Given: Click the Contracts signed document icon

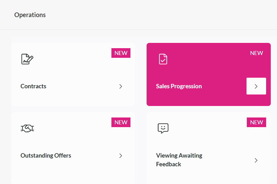Looking at the screenshot, I should [x=27, y=59].
